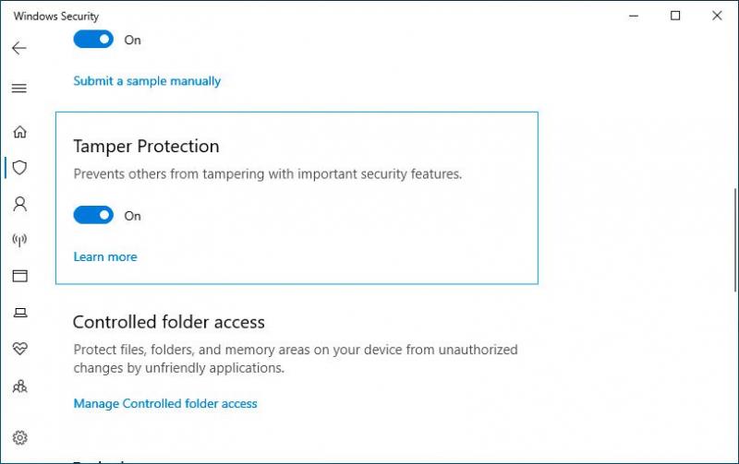Open Tamper Protection Learn more link
Screen dimensions: 739x464
(x=105, y=256)
